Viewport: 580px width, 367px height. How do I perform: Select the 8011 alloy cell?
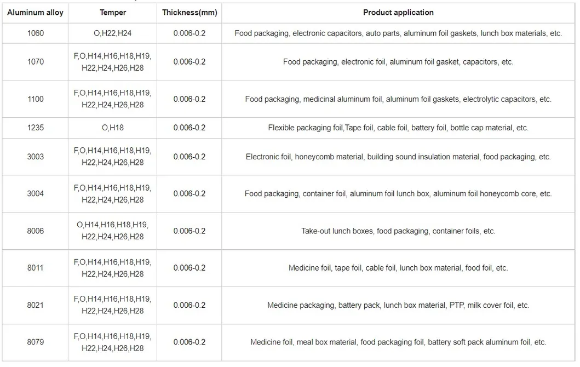pyautogui.click(x=35, y=268)
